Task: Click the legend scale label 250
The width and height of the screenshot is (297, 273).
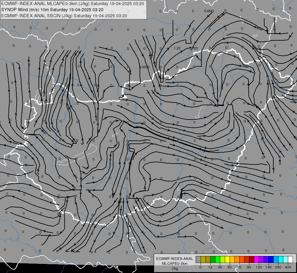Action: 278,267
